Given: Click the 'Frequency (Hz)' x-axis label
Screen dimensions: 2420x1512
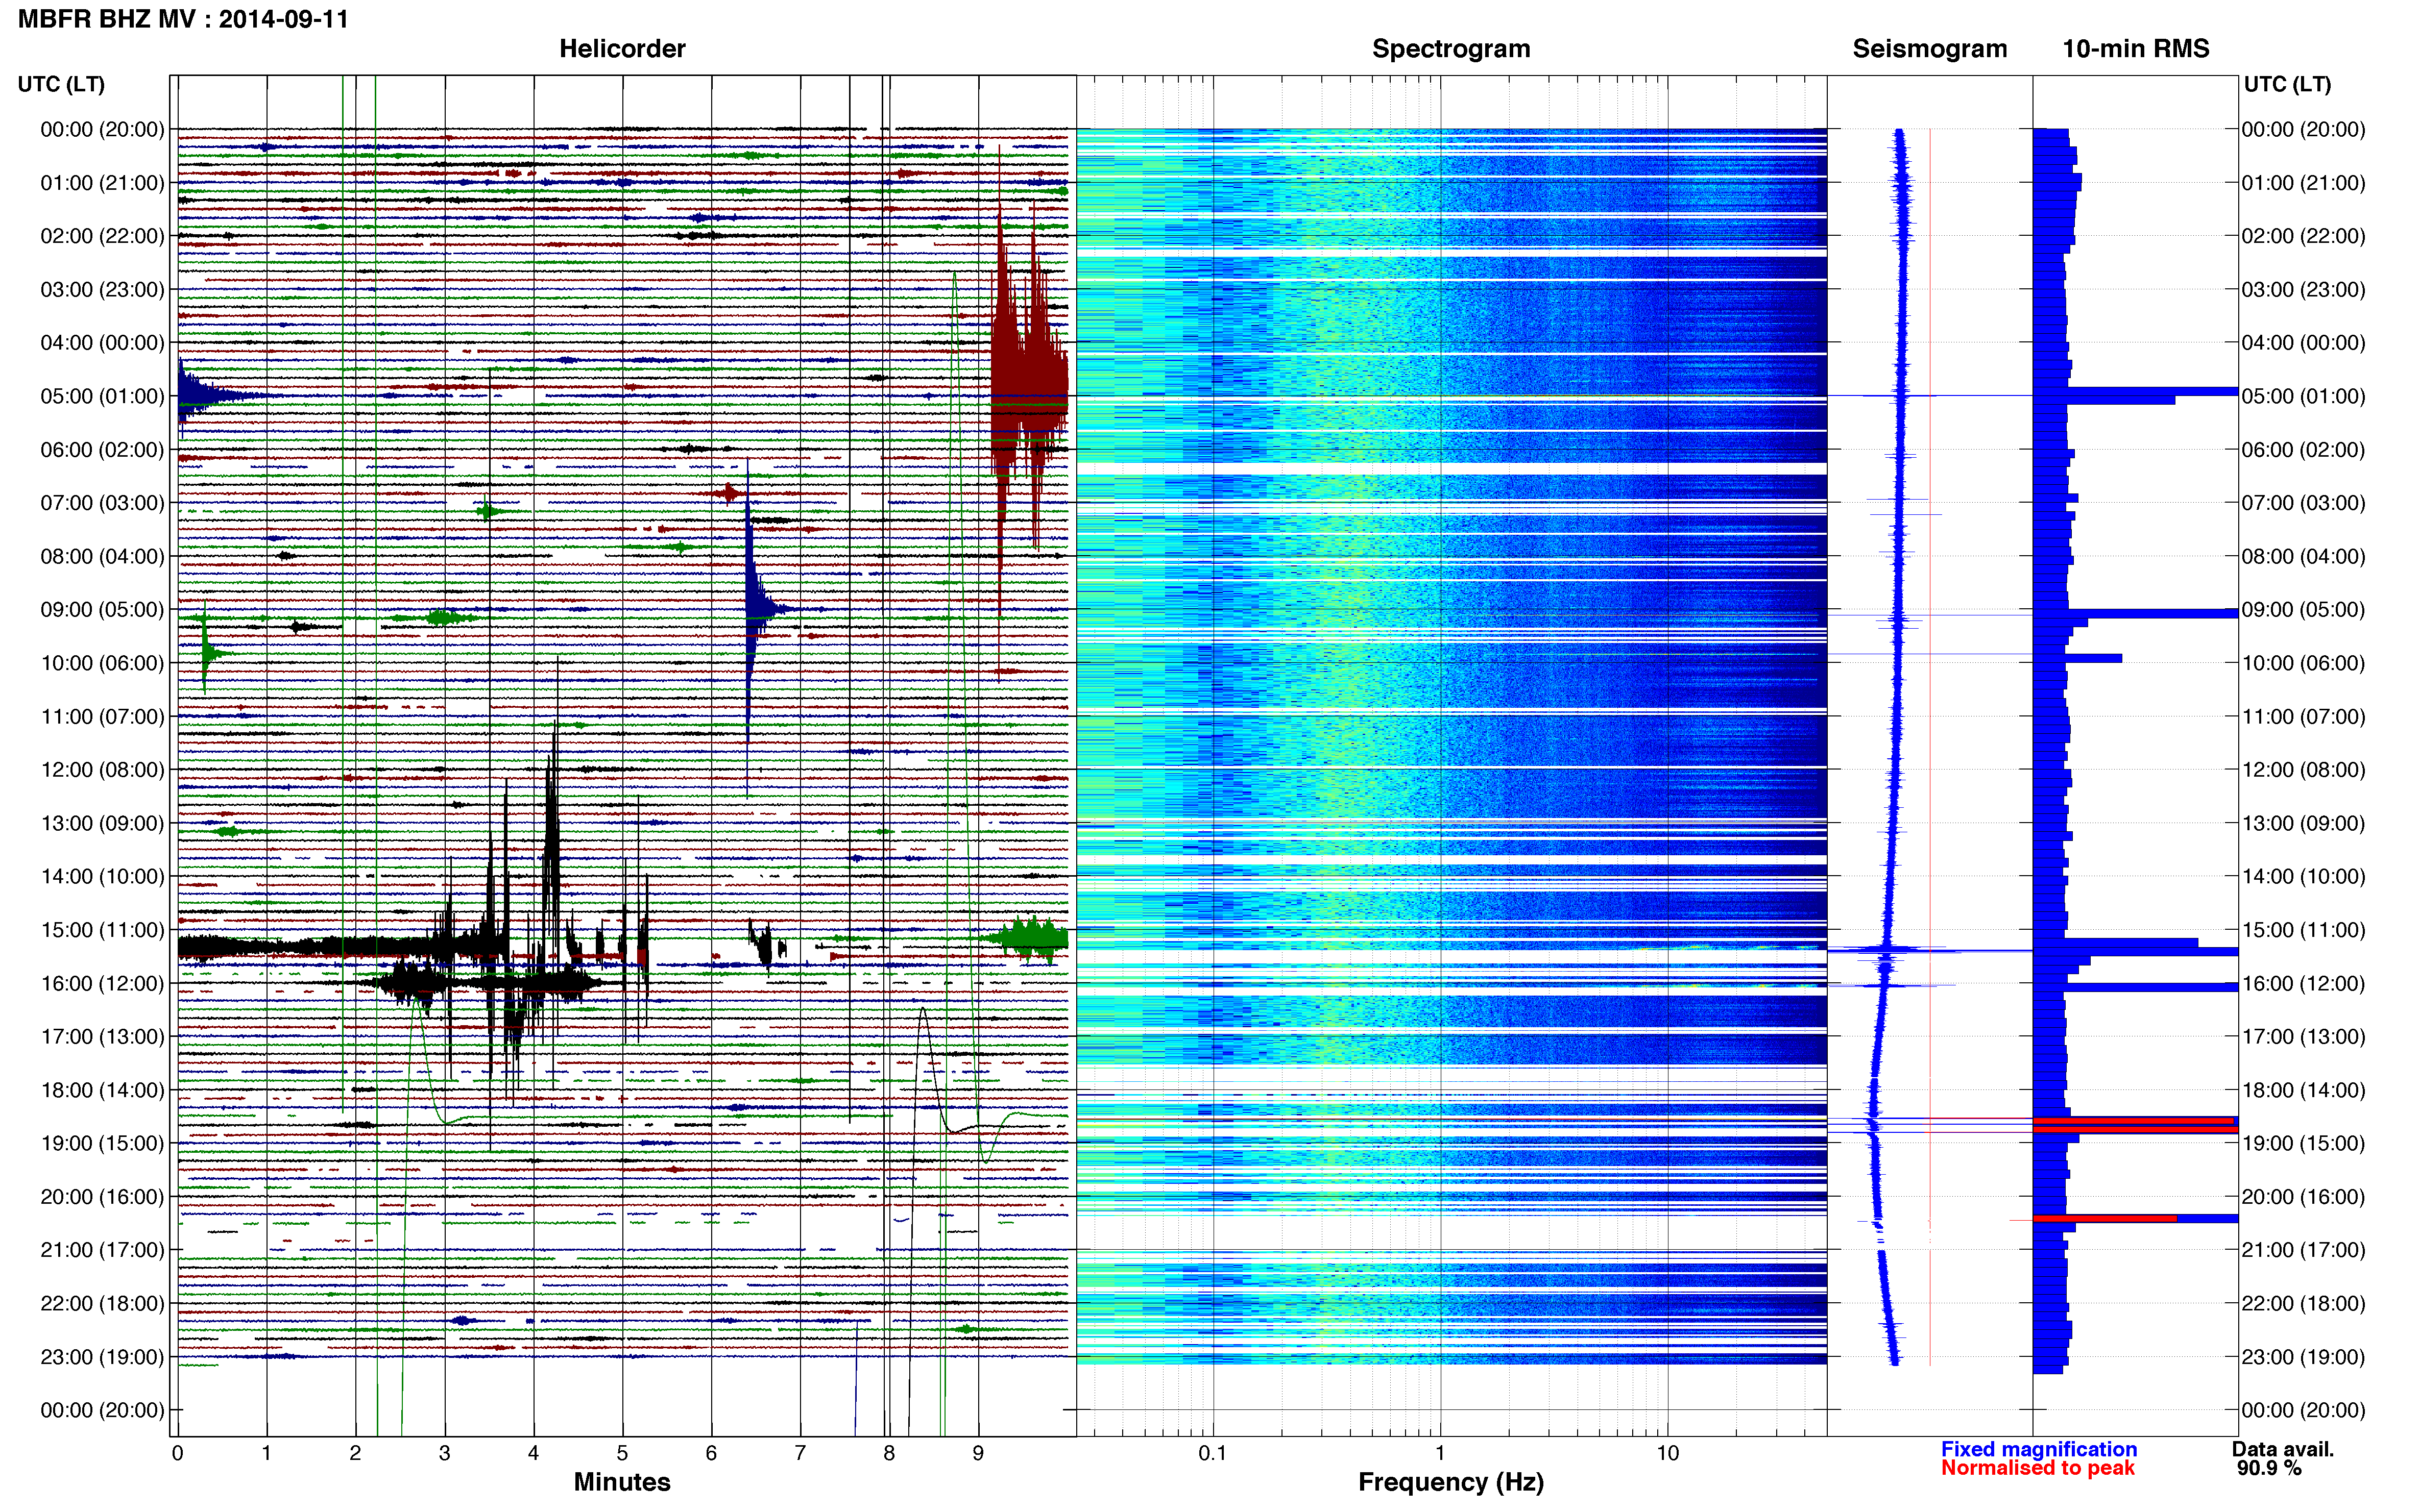Looking at the screenshot, I should (1450, 1482).
